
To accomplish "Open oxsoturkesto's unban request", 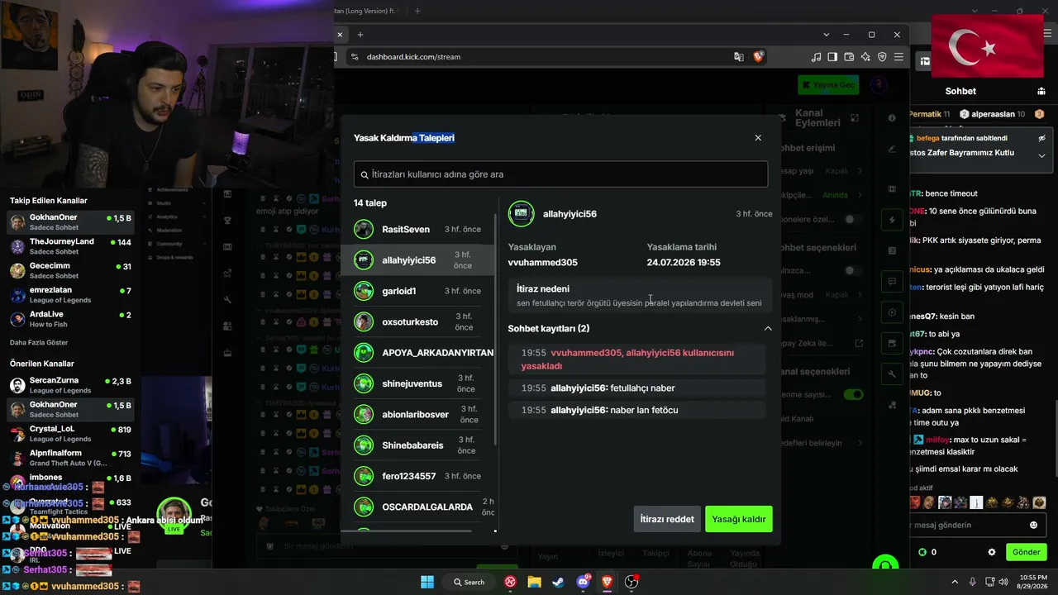I will [422, 321].
